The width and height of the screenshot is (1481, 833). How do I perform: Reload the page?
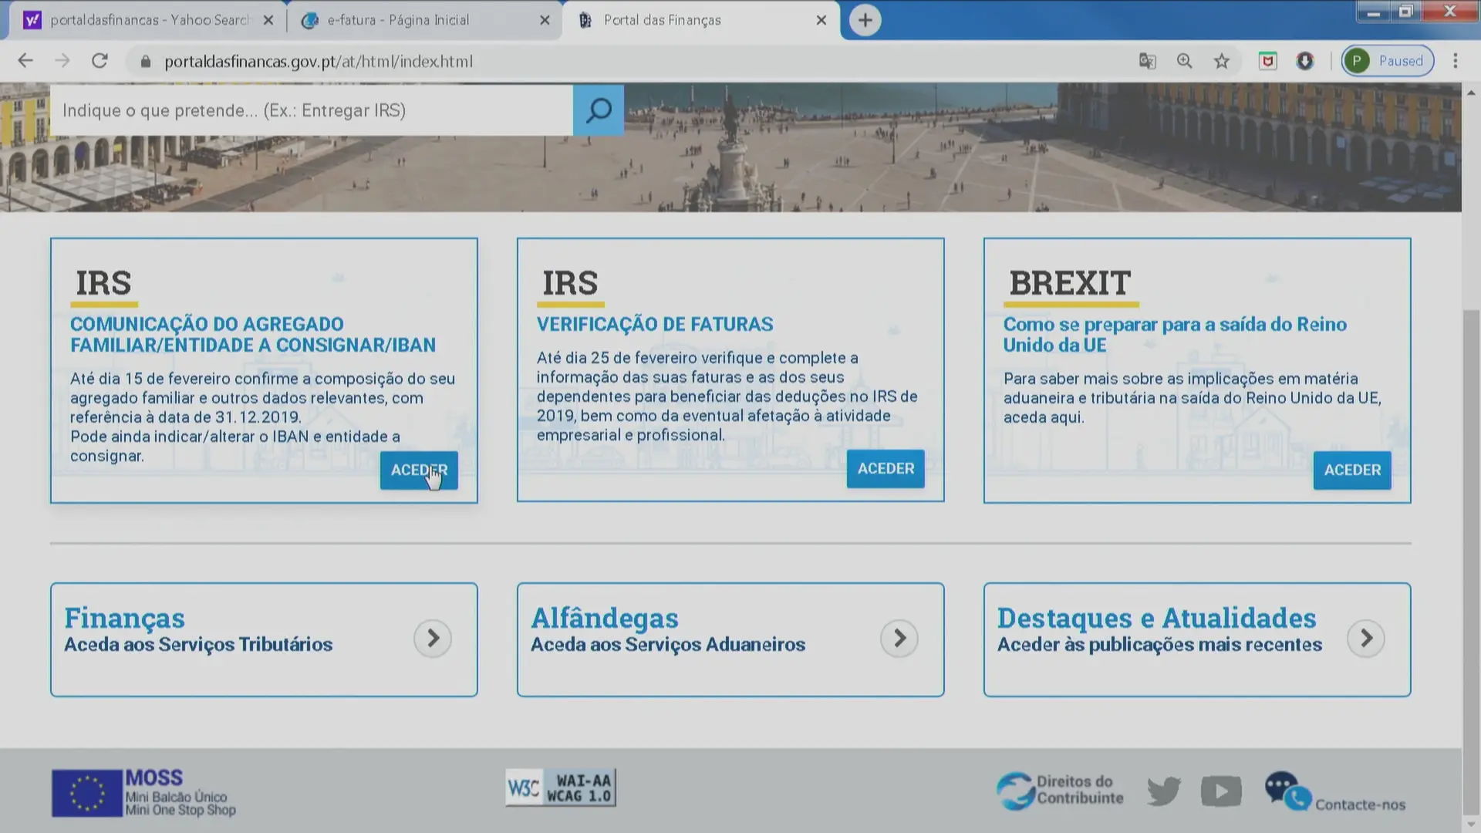click(x=100, y=61)
